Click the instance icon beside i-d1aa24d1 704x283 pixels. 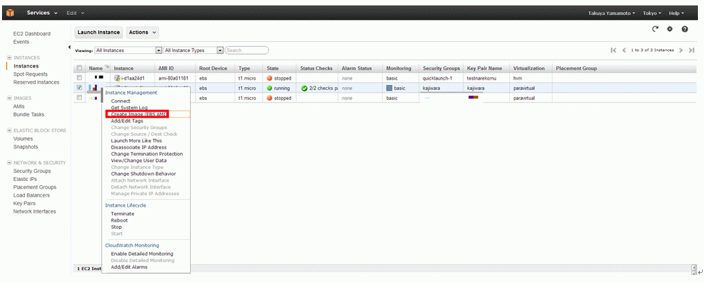coord(118,78)
